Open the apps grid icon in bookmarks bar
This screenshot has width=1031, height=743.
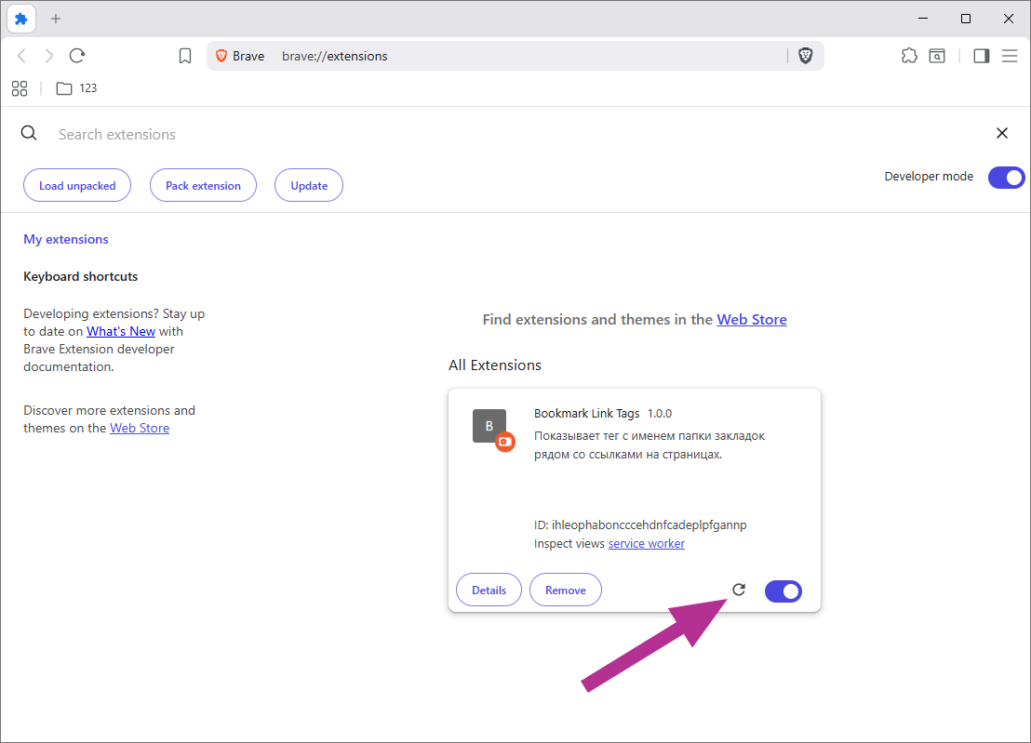[x=20, y=88]
